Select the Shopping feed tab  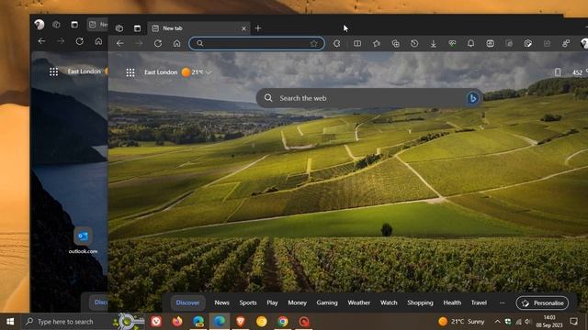(420, 302)
